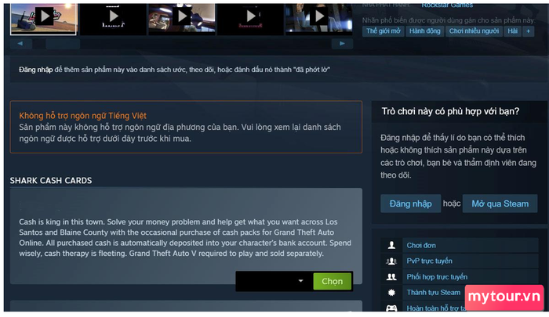Click the Đăng nhập button
The image size is (549, 317).
pos(410,204)
